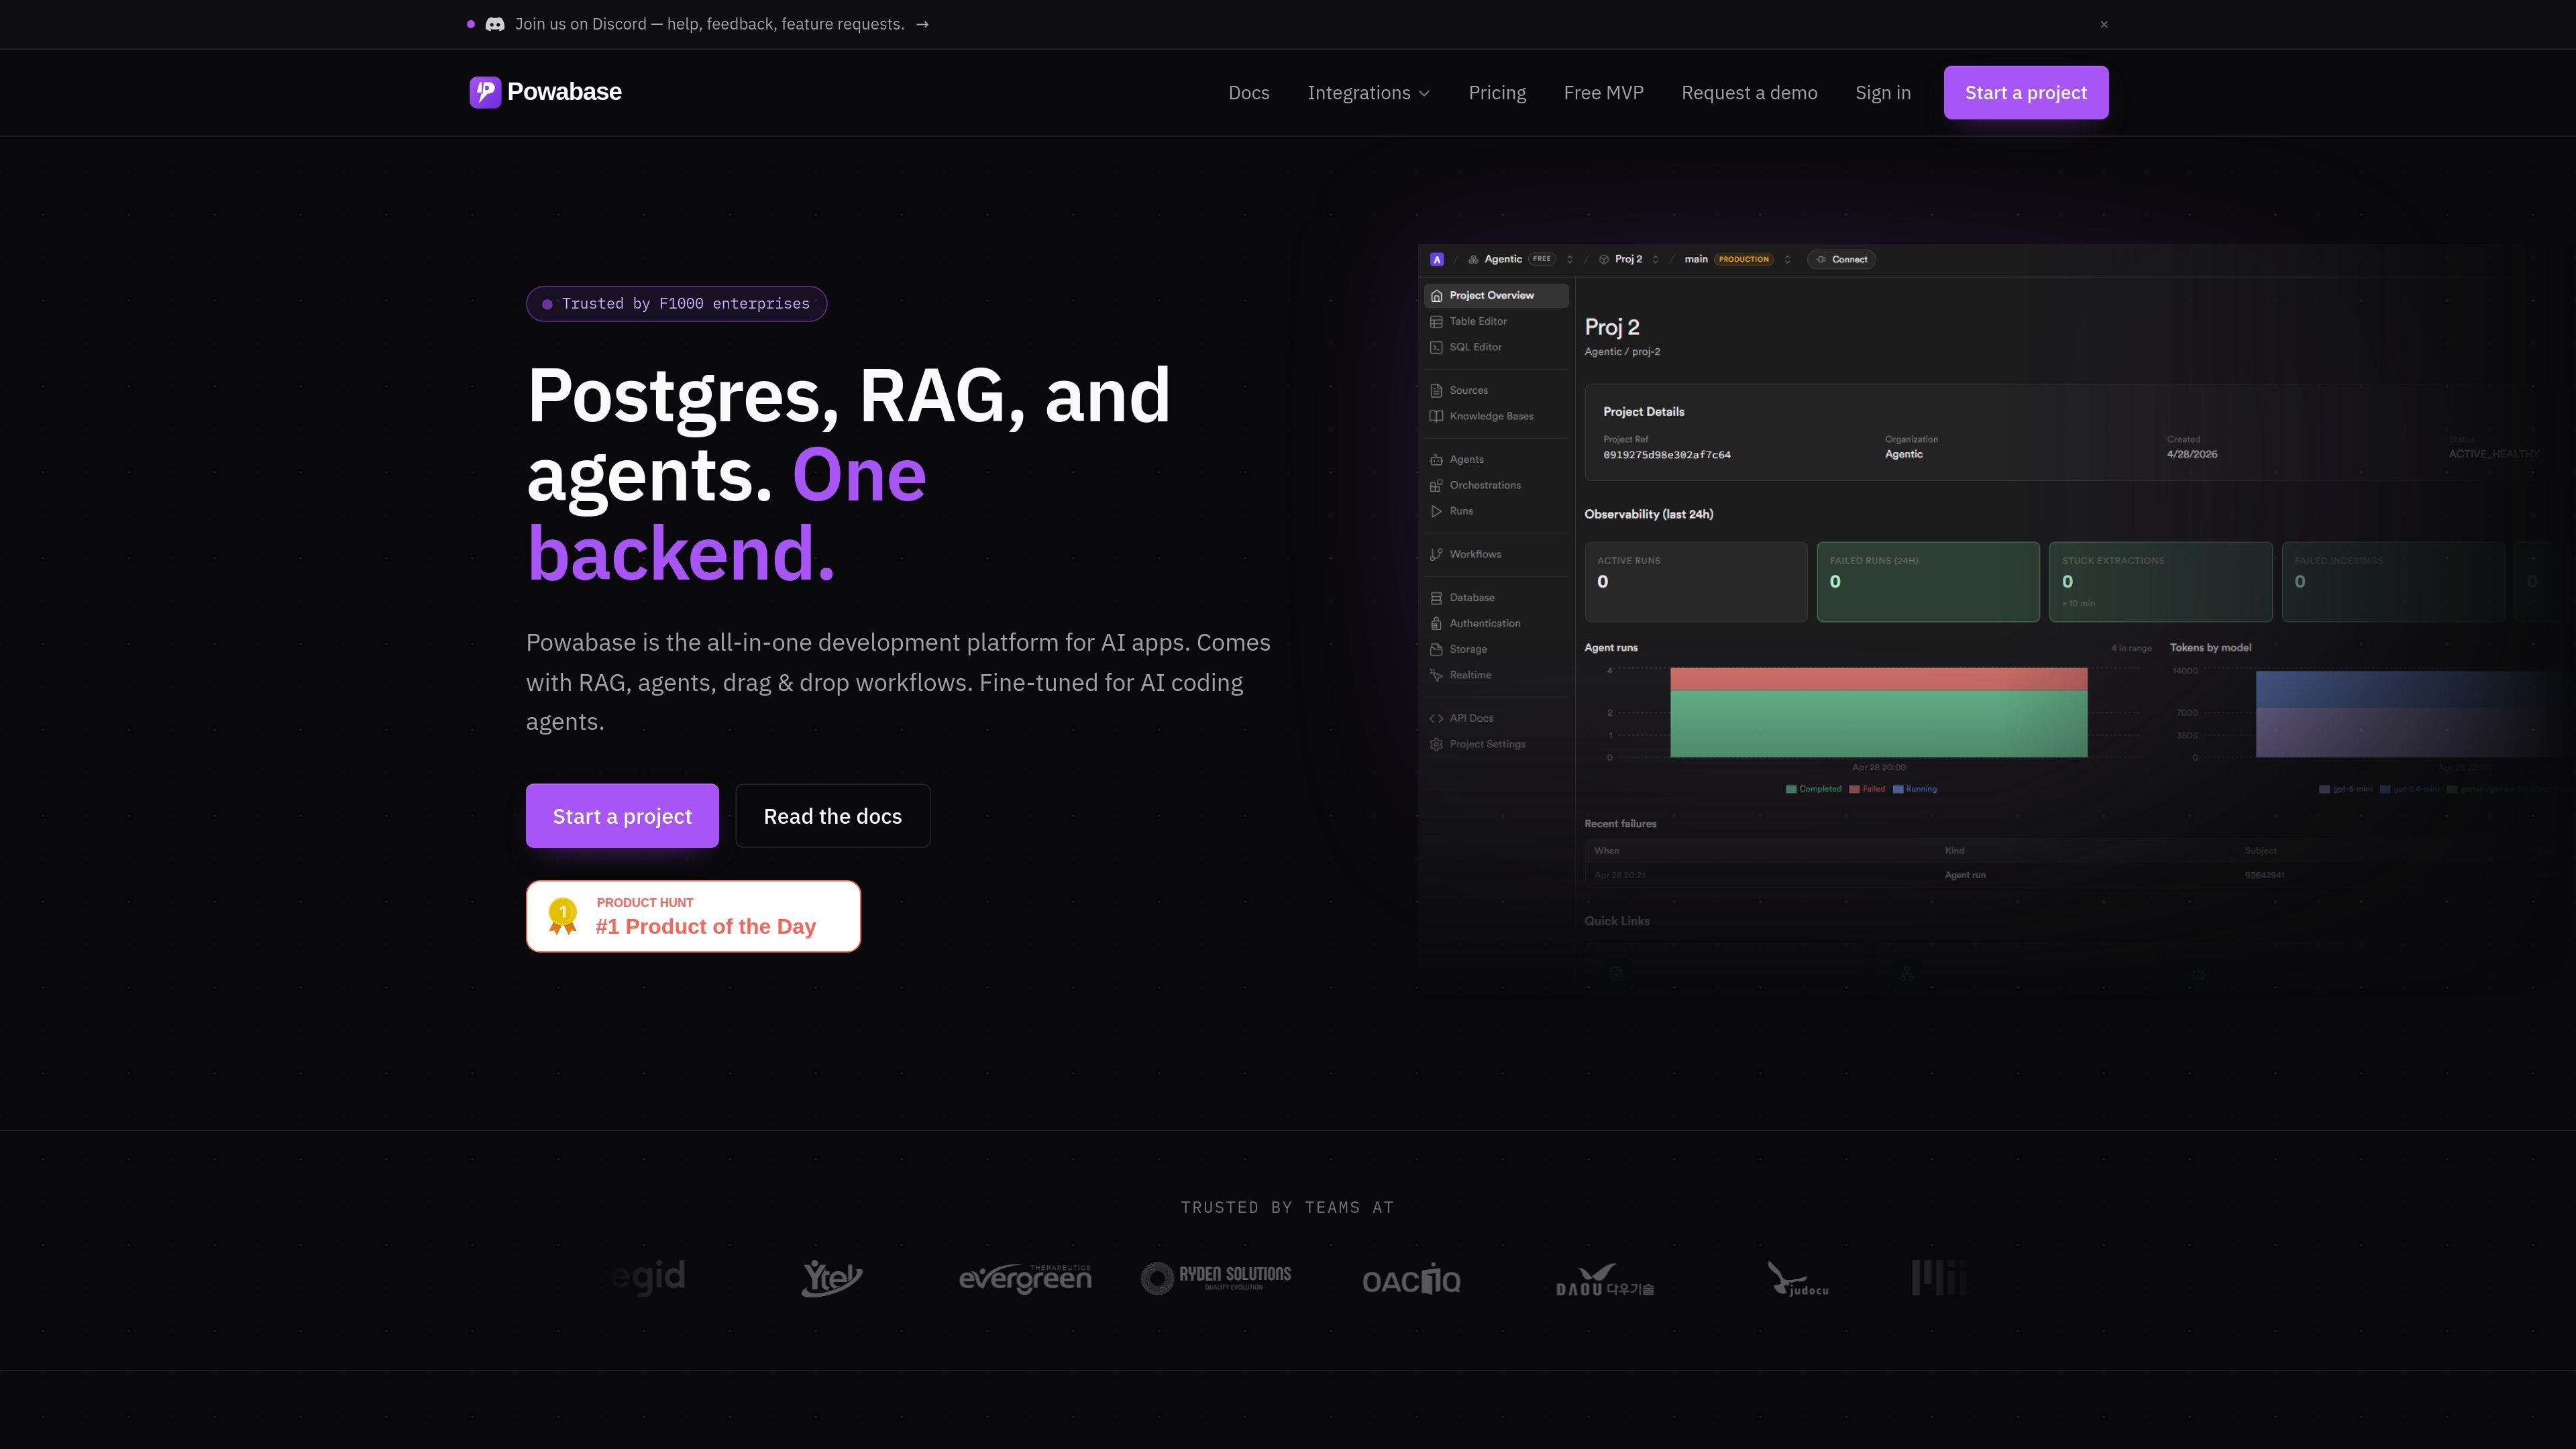Screen dimensions: 2576x1449
Task: Dismiss the Discord announcement banner
Action: [2104, 24]
